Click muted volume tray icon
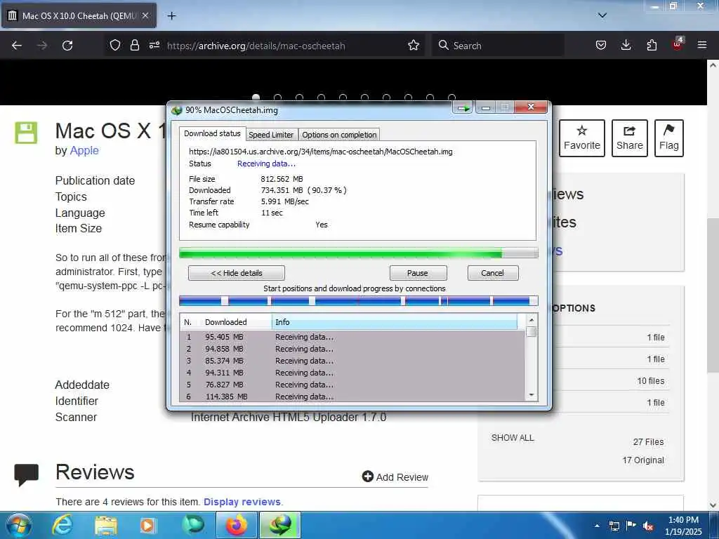 point(648,526)
